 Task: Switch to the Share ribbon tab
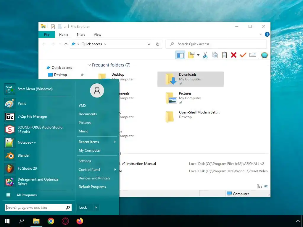point(81,35)
